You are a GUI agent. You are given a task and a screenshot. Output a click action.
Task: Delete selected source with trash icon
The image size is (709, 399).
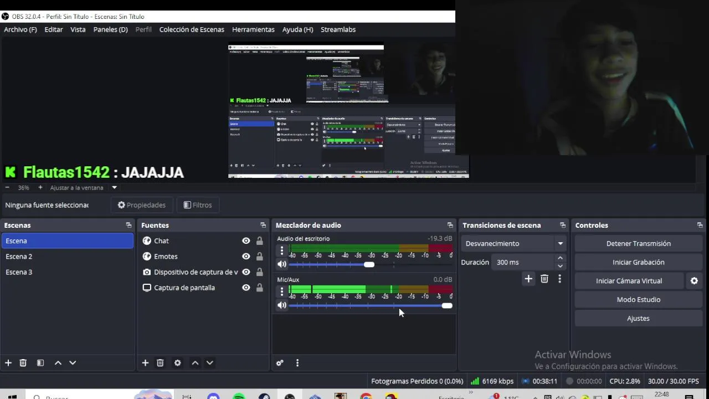(x=160, y=363)
